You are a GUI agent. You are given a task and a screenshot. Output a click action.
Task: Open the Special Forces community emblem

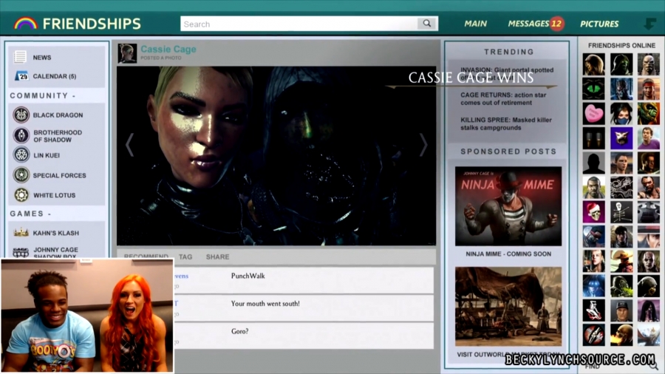point(21,175)
